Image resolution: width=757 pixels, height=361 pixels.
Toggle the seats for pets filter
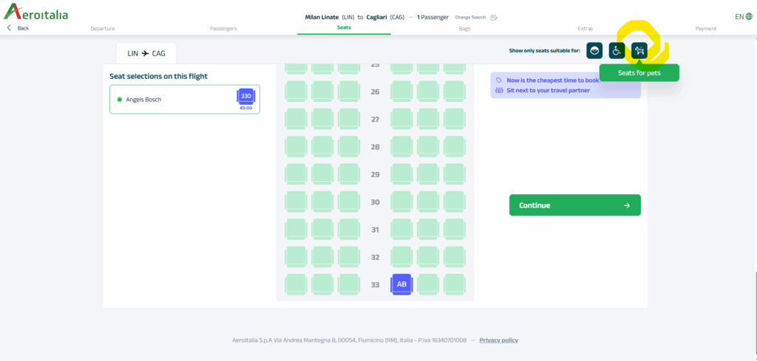[639, 50]
